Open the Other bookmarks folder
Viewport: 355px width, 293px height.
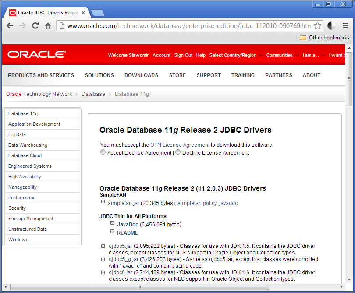[324, 38]
